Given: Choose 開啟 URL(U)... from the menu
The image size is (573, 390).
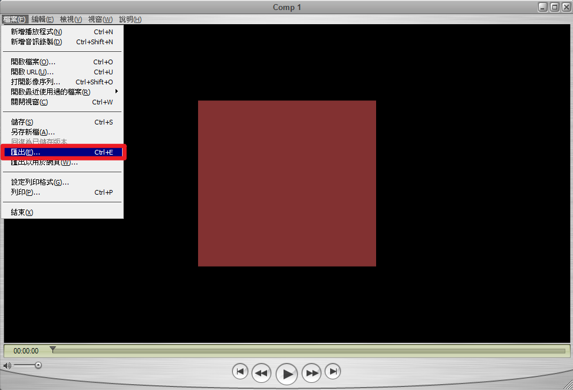Looking at the screenshot, I should (x=62, y=72).
